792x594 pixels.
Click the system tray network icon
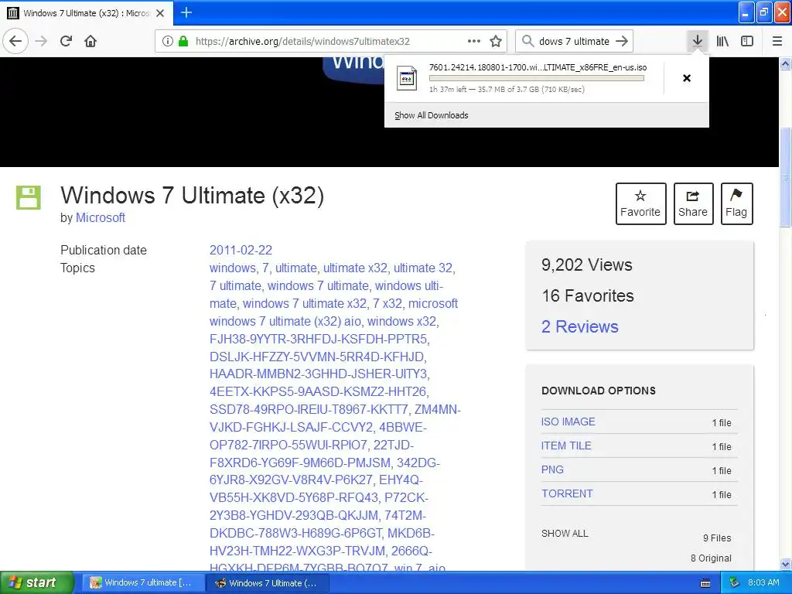point(734,582)
